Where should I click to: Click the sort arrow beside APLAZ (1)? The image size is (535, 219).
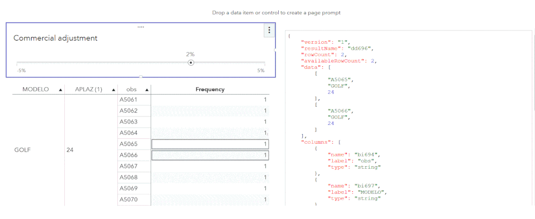point(114,90)
